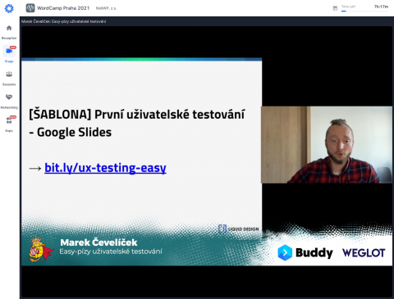This screenshot has height=299, width=394.
Task: Click the Buddy sponsor logo
Action: coord(305,252)
